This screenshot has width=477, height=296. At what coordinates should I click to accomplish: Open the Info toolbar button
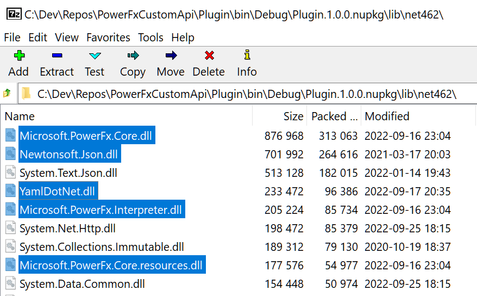(247, 64)
